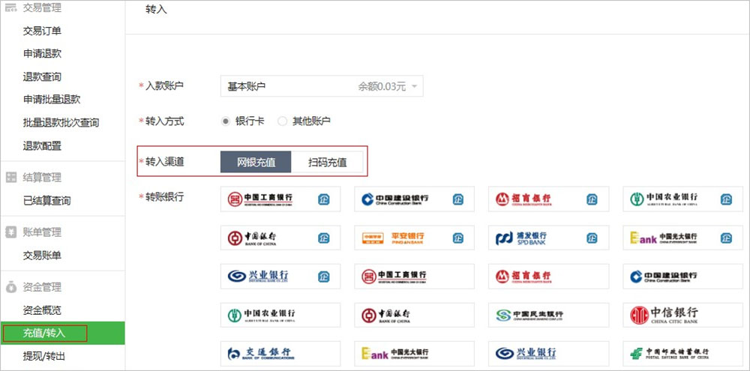Click the 入款账户 field label
This screenshot has height=371, width=750.
[164, 85]
